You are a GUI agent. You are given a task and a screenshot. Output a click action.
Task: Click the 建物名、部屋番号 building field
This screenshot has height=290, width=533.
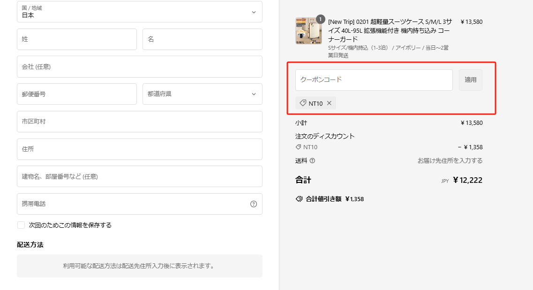(139, 176)
